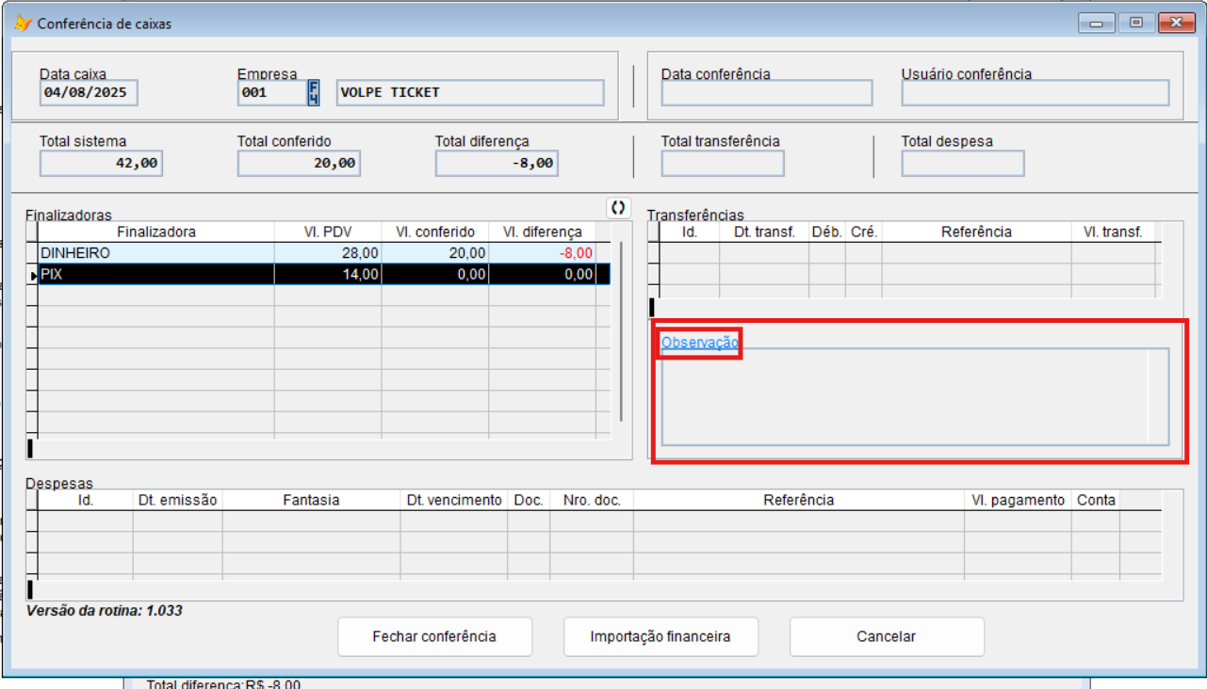Click the Referência column header in Despesas

coord(799,500)
